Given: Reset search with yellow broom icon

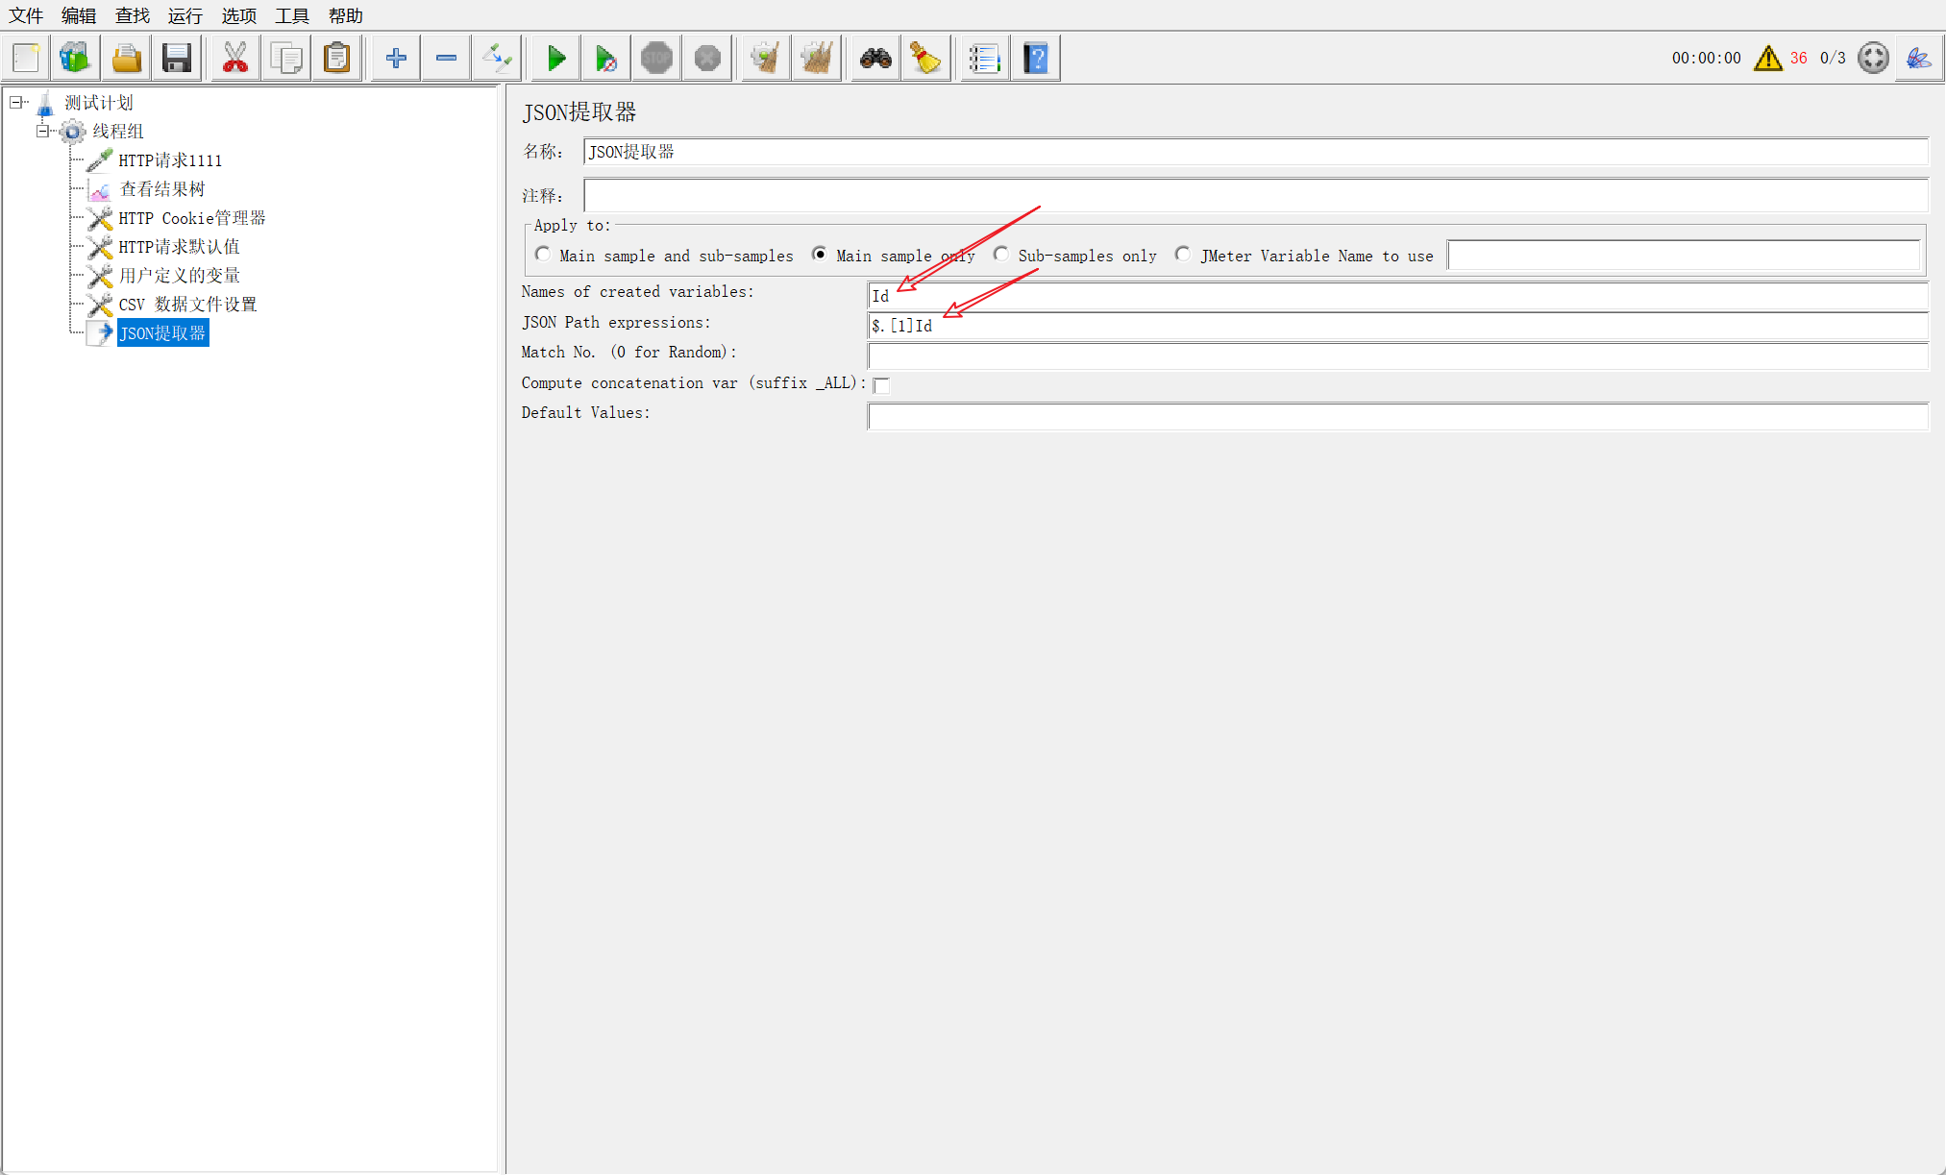Looking at the screenshot, I should [925, 59].
